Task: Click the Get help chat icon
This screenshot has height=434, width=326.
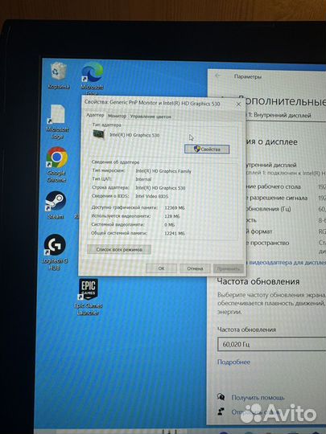Action: [x=221, y=397]
